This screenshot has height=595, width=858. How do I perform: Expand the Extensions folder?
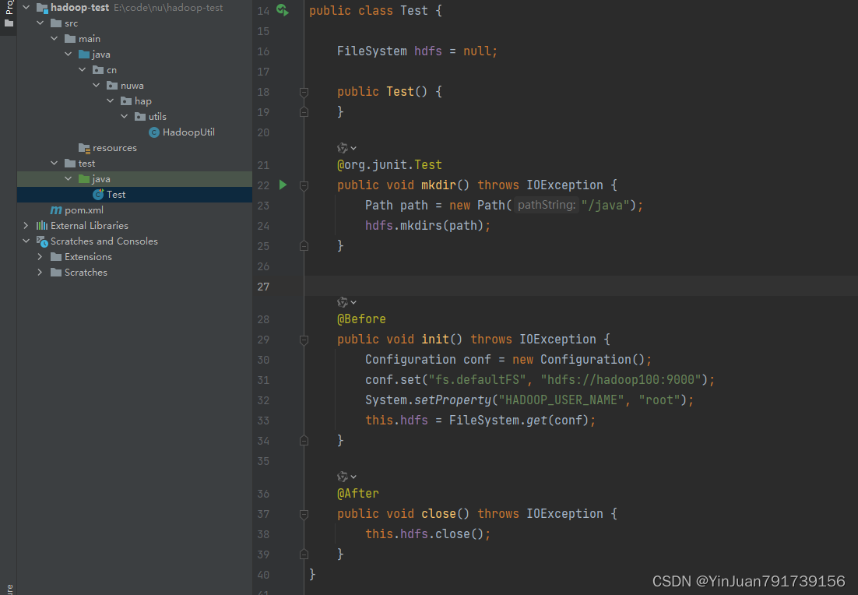tap(39, 256)
